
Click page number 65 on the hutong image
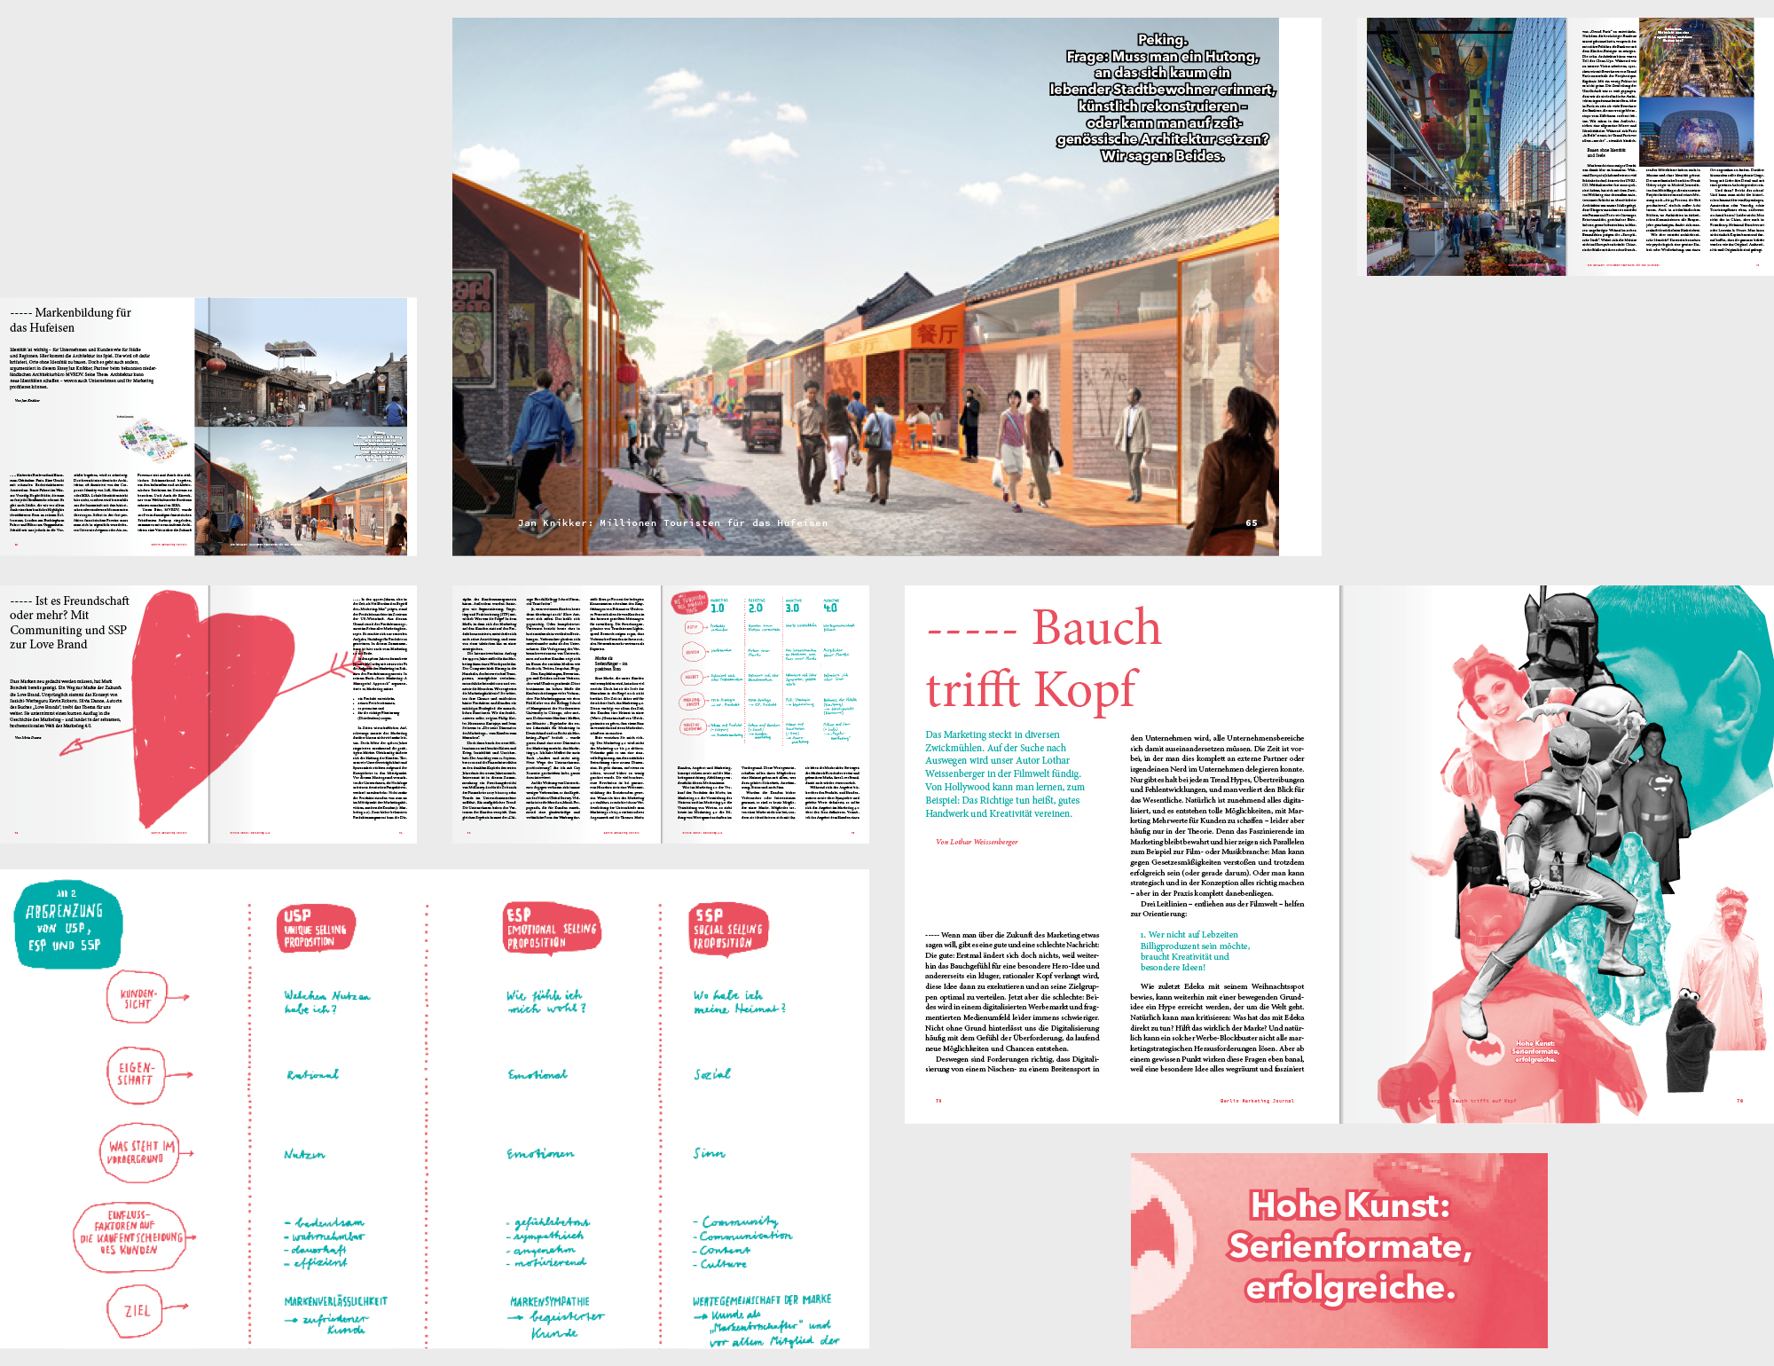1252,523
